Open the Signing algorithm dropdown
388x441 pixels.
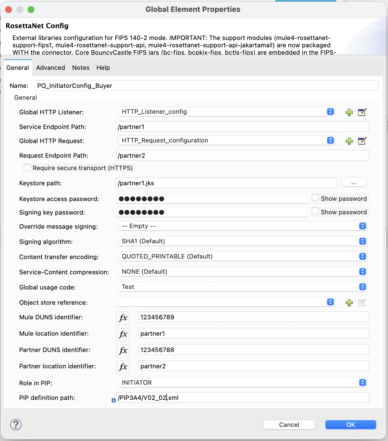pos(242,241)
